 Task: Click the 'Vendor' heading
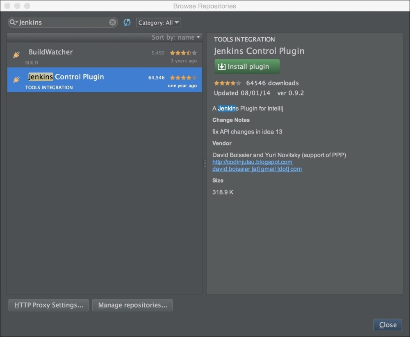tap(222, 143)
